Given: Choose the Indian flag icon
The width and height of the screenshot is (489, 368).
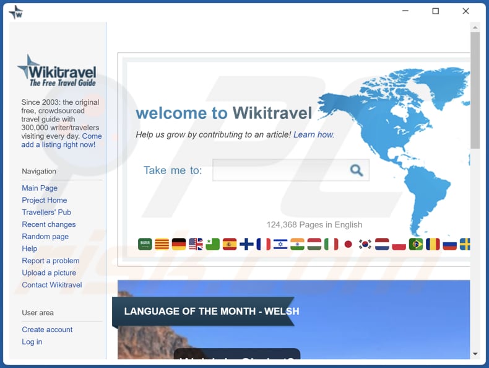Looking at the screenshot, I should (297, 244).
